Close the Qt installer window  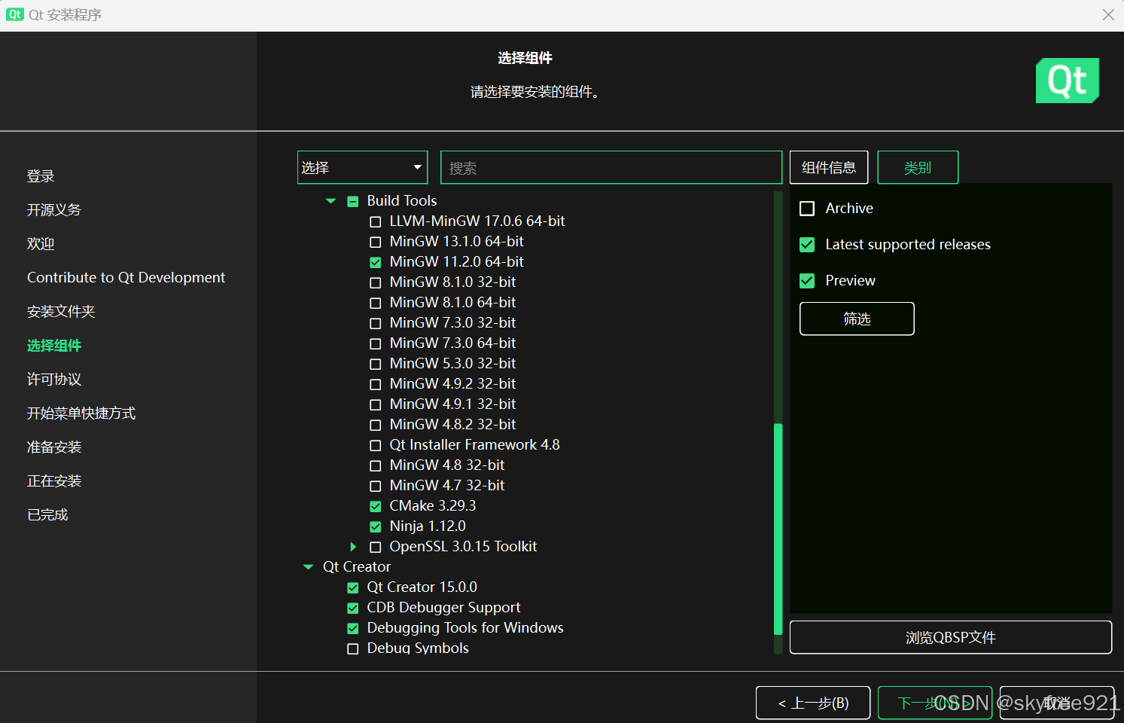(x=1108, y=15)
